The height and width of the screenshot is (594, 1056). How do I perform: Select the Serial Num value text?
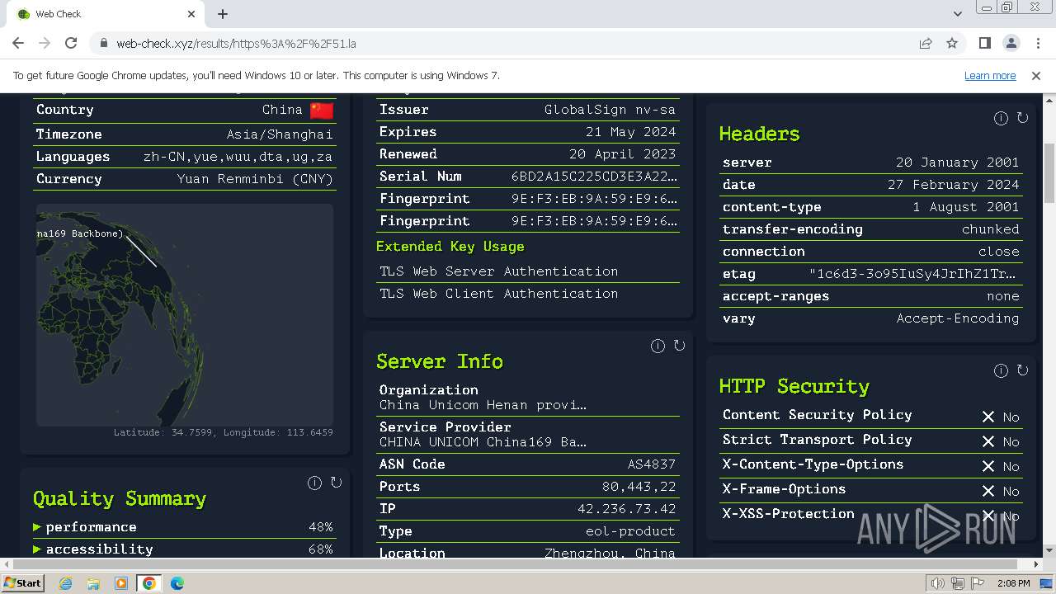point(594,177)
